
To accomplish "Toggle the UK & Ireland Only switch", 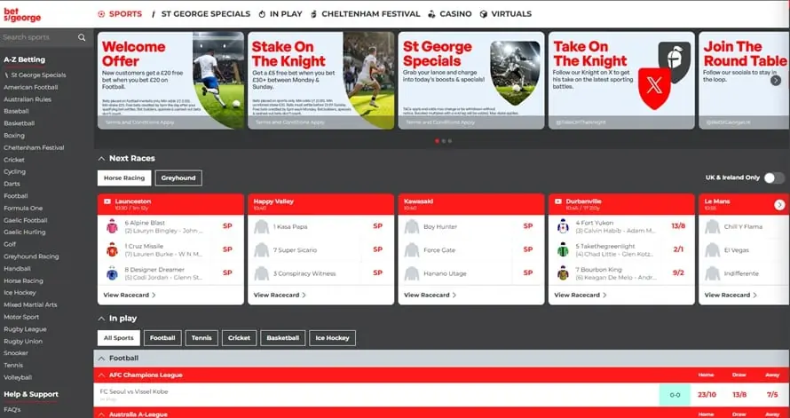I will pos(774,177).
